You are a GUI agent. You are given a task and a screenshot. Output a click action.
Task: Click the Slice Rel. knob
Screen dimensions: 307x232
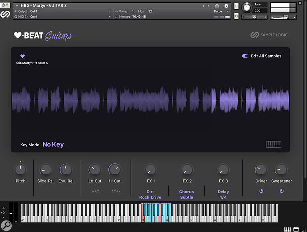click(46, 170)
